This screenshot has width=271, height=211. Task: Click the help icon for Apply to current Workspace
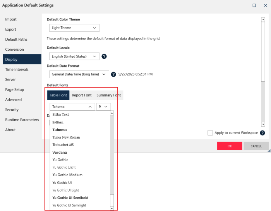click(262, 133)
